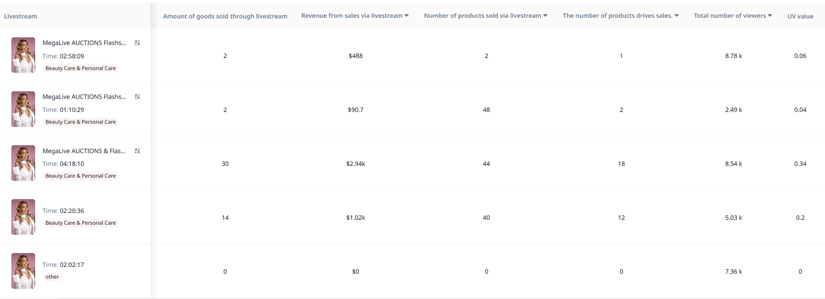The width and height of the screenshot is (825, 299).
Task: Click Beauty Care tag on 02:20:36 row
Action: click(x=80, y=223)
